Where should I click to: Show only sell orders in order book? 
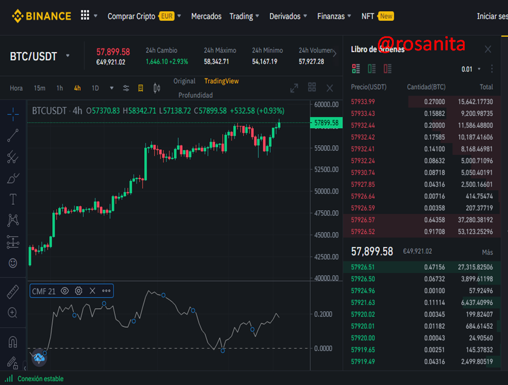387,68
